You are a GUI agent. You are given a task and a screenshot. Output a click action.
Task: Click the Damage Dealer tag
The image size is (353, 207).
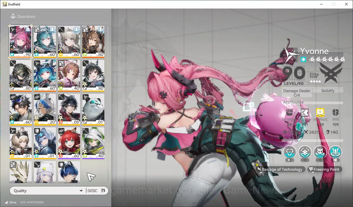pyautogui.click(x=297, y=91)
